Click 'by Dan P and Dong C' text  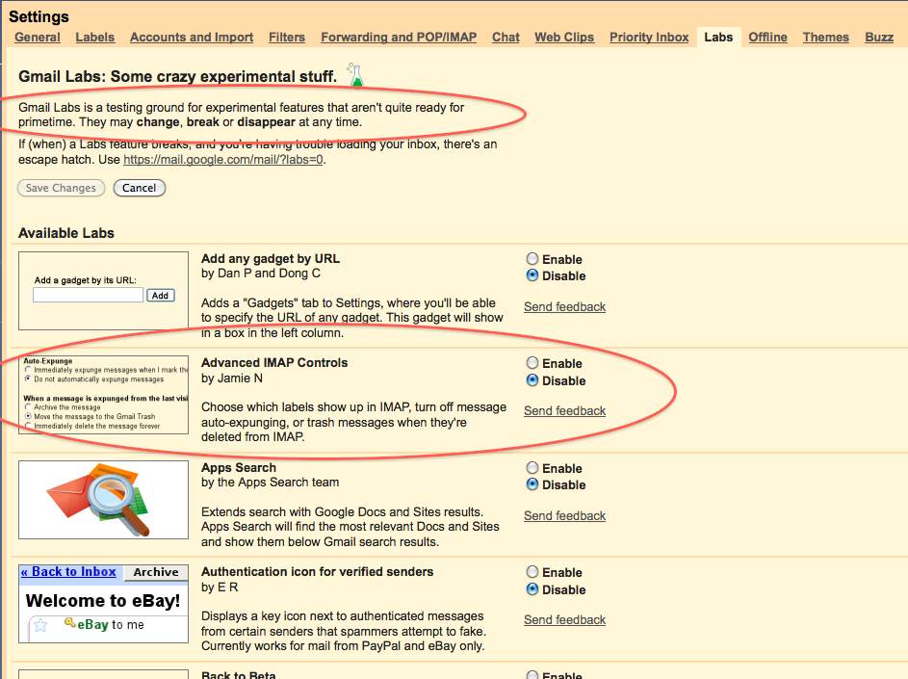click(x=261, y=274)
